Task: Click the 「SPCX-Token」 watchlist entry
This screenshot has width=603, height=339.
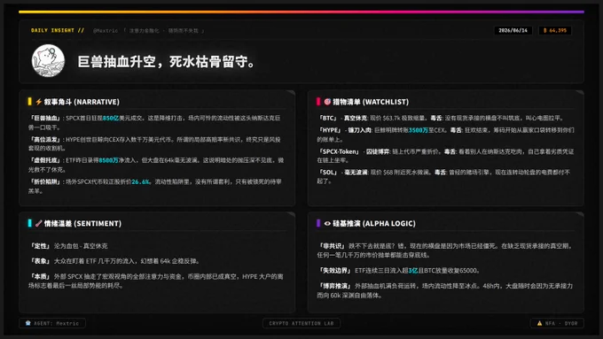Action: tap(340, 151)
